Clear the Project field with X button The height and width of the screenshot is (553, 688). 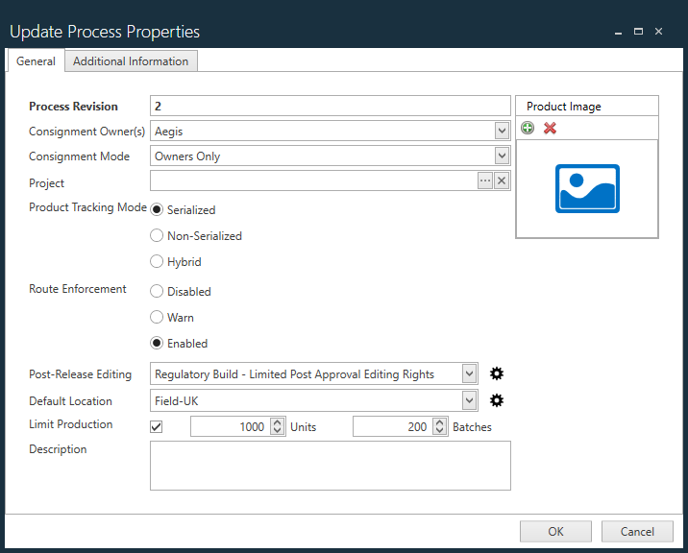tap(502, 181)
